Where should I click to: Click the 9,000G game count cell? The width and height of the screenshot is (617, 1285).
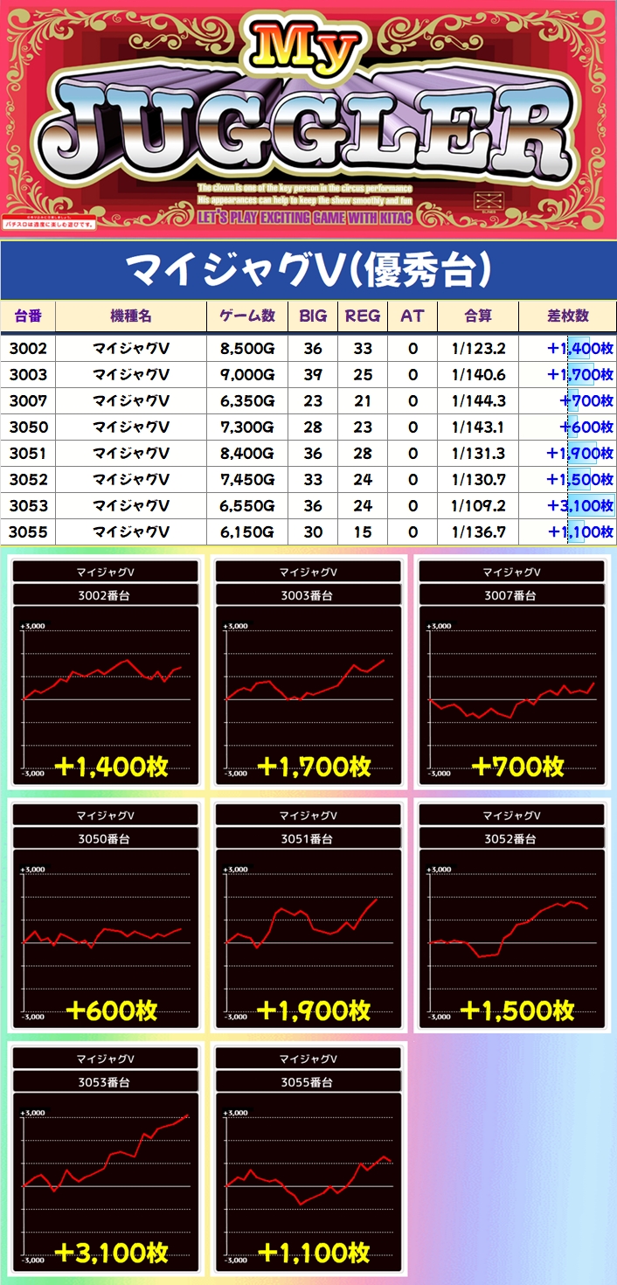point(247,375)
